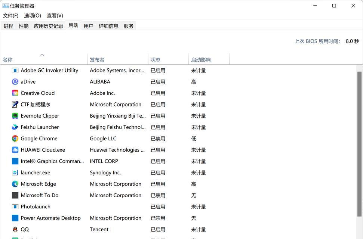Click the QQ name text
The height and width of the screenshot is (239, 363).
[25, 229]
